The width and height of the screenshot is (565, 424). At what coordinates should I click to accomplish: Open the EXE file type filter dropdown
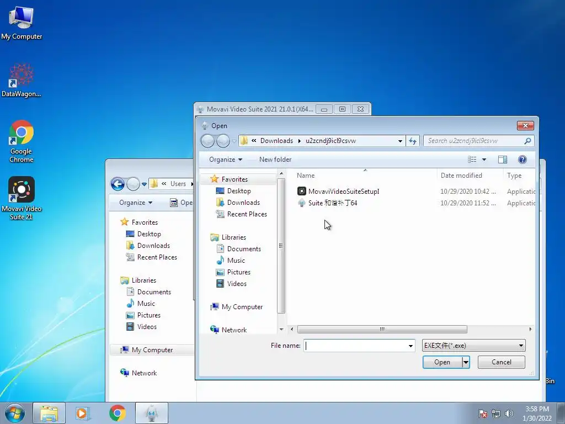[473, 346]
